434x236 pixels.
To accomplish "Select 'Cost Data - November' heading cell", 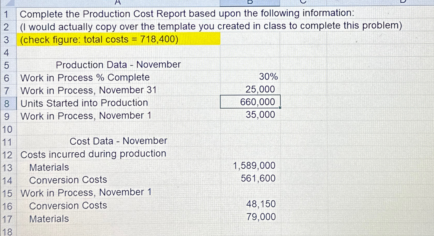I will 118,141.
